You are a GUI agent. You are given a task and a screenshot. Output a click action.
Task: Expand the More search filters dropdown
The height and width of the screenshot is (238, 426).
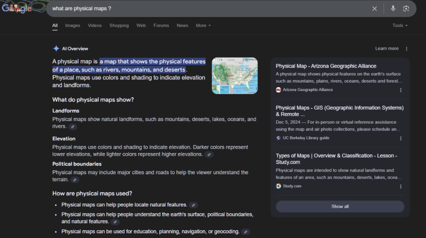(203, 25)
